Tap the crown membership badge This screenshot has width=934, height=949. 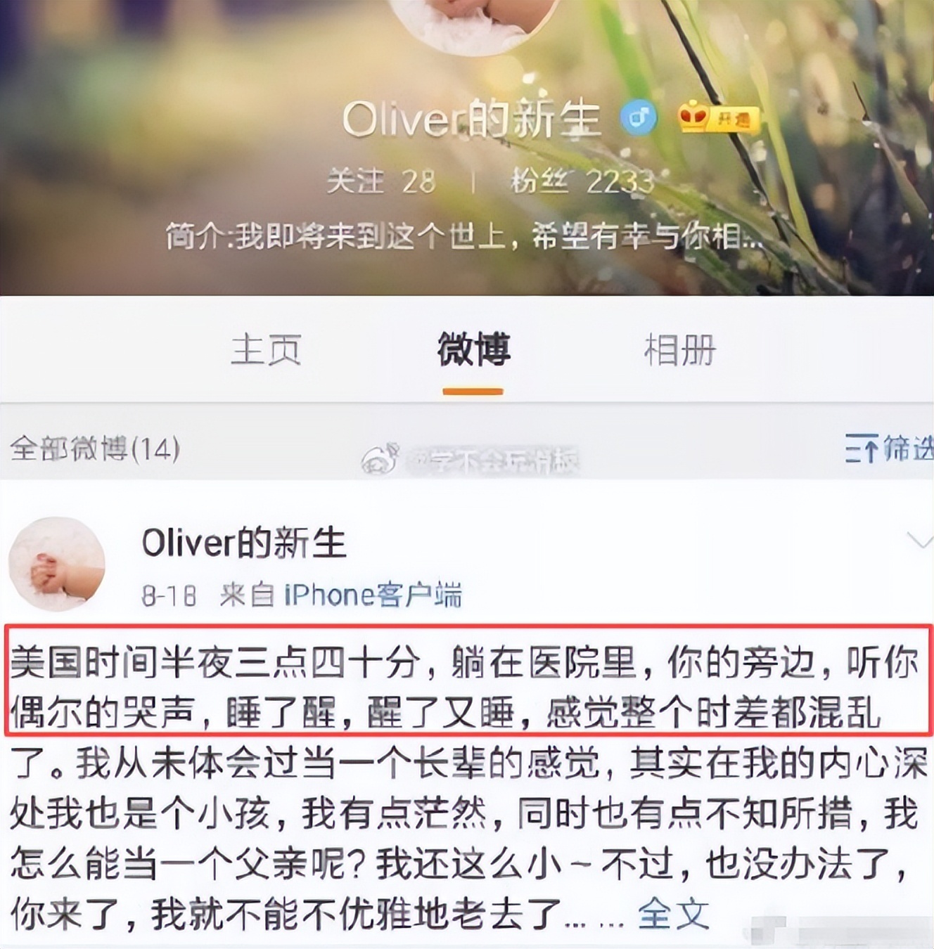pos(719,118)
